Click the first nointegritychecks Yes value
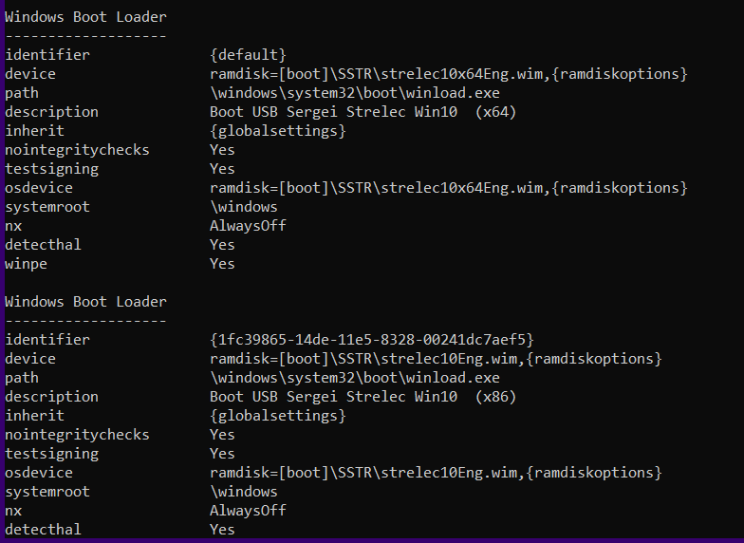The width and height of the screenshot is (744, 543). (x=222, y=150)
